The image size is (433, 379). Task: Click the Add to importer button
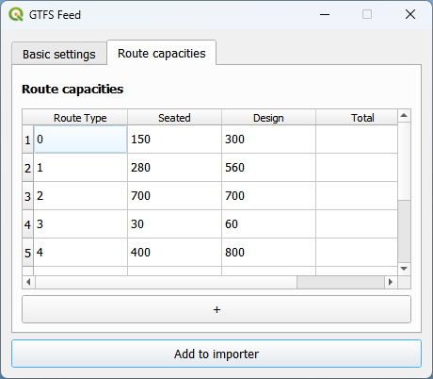pos(216,354)
